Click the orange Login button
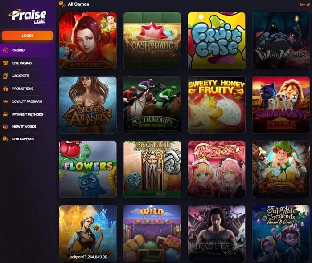The width and height of the screenshot is (312, 263). [27, 36]
